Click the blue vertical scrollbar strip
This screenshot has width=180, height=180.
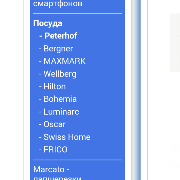pos(136,90)
